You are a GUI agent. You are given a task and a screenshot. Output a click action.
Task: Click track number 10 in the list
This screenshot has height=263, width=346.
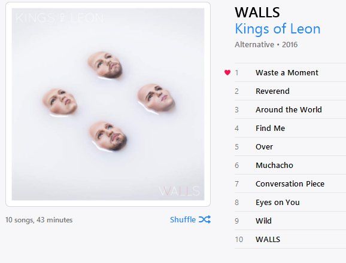point(239,240)
